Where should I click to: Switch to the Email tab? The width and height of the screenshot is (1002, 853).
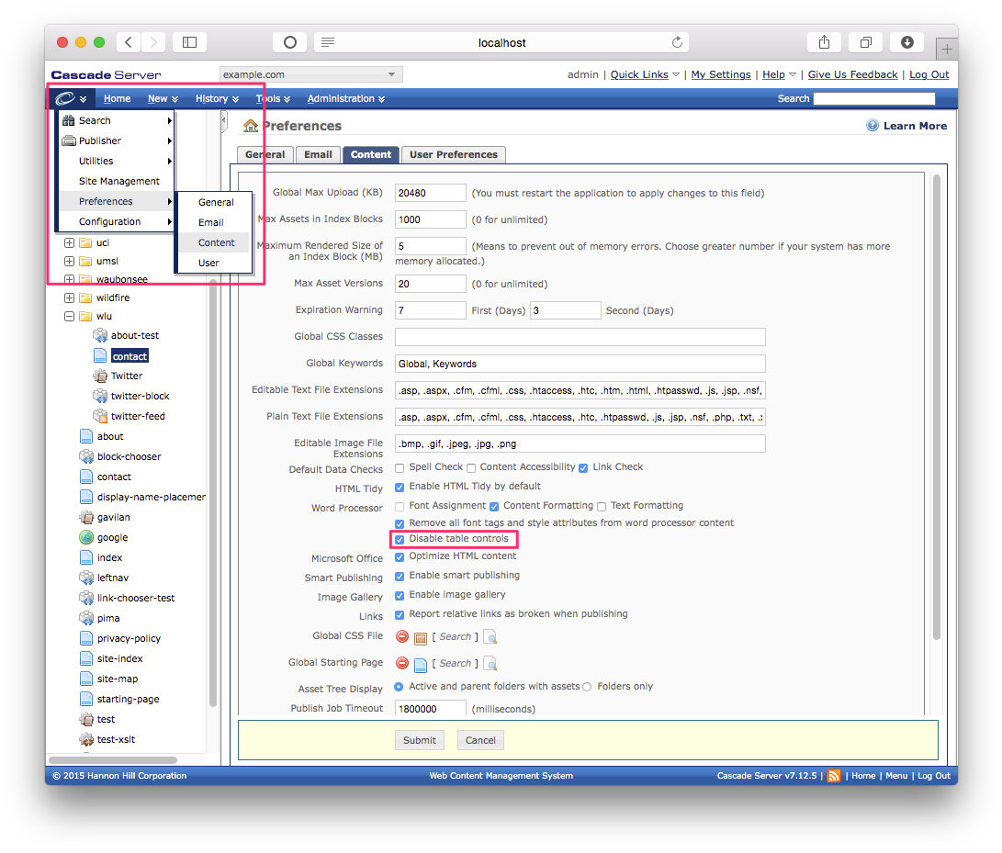[x=319, y=154]
